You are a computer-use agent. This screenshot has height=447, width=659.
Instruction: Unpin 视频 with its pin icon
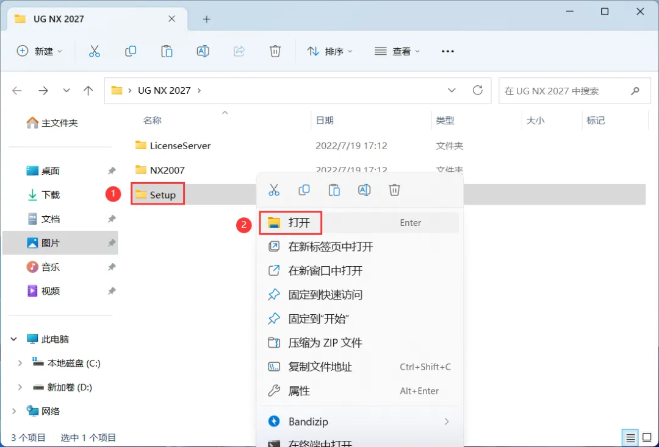[112, 291]
